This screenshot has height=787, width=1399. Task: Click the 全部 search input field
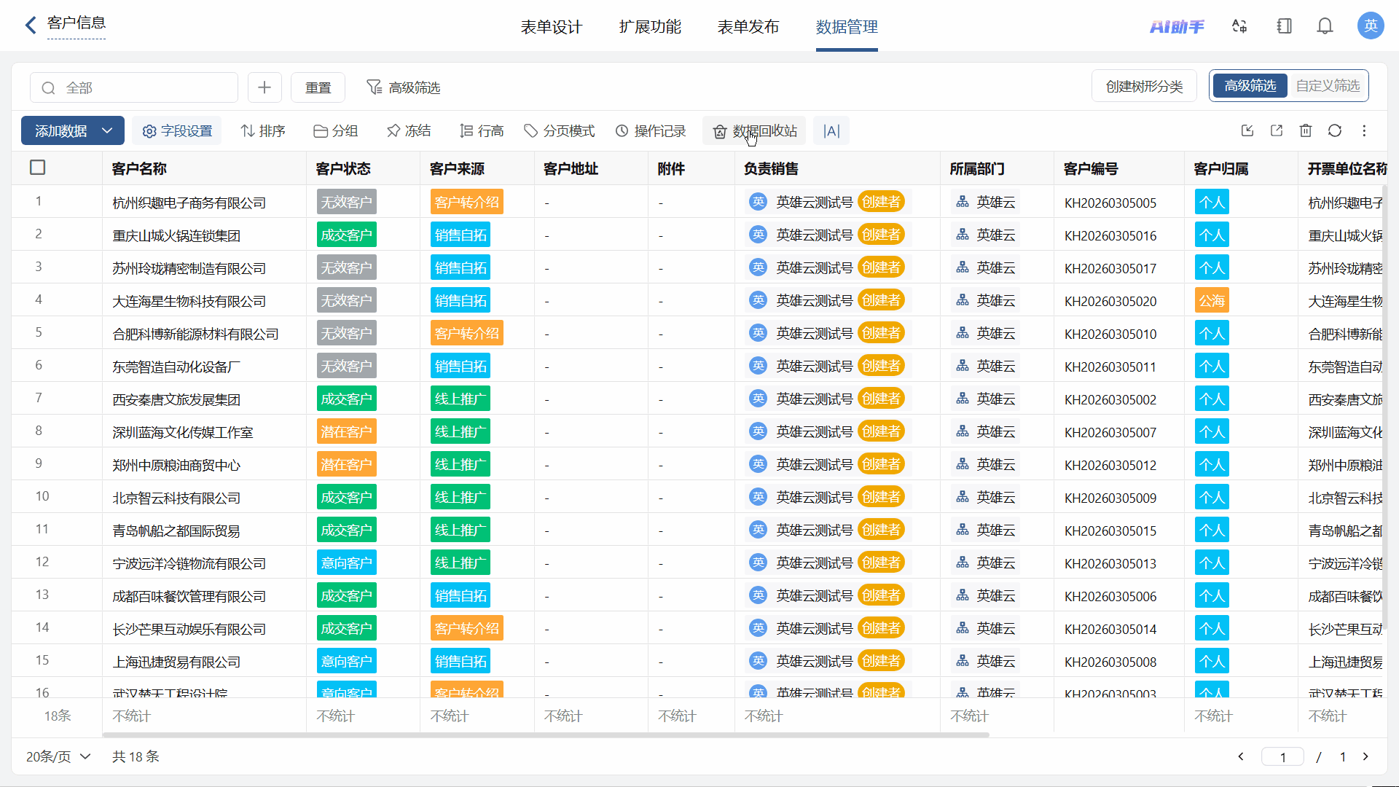(134, 87)
